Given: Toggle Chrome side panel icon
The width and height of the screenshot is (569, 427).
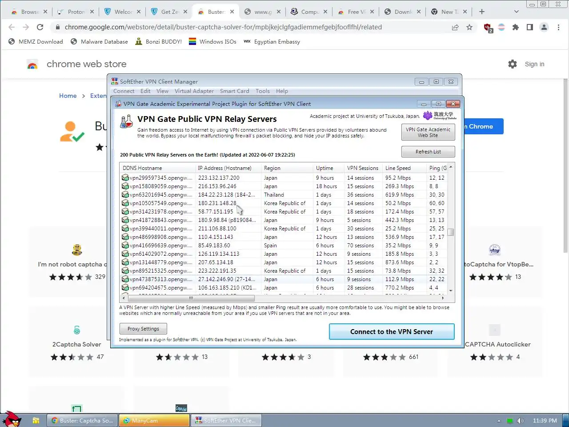Looking at the screenshot, I should click(x=530, y=27).
